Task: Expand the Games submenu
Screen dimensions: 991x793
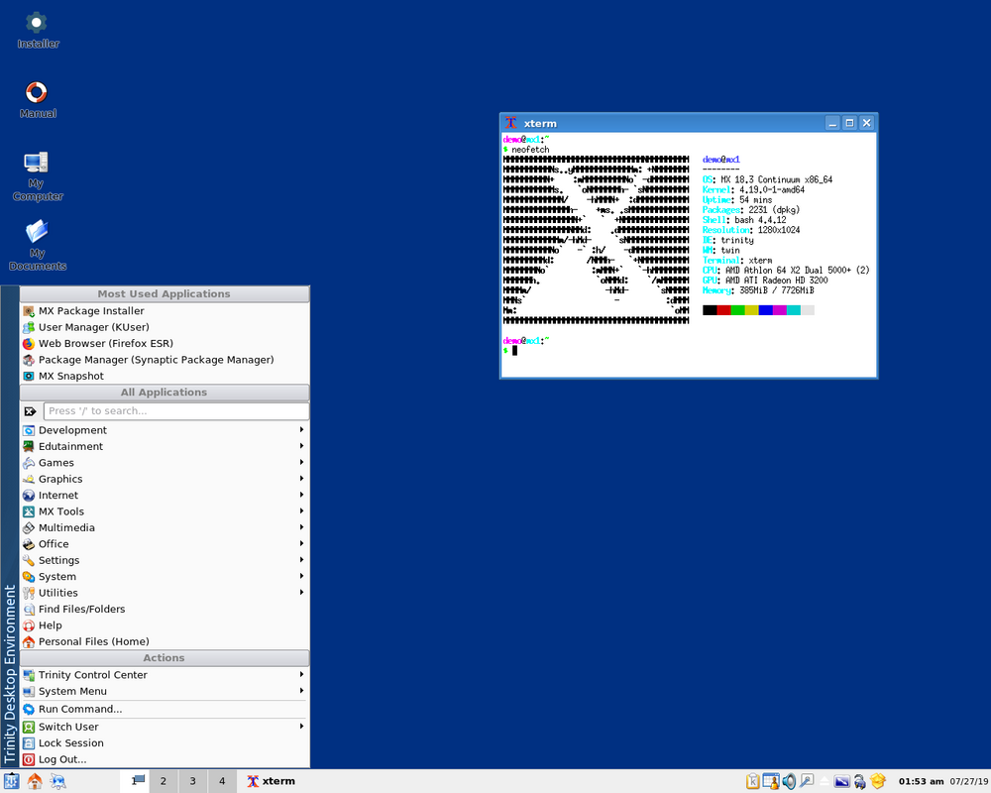Action: [x=165, y=463]
